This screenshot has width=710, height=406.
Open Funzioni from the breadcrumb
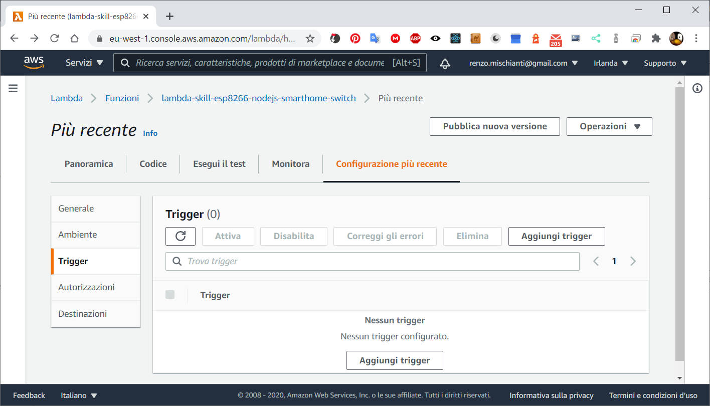click(122, 98)
